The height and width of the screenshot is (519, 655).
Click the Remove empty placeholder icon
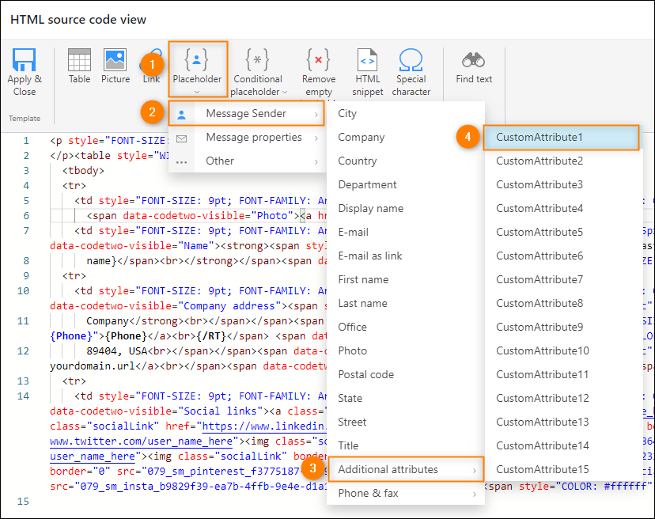(x=318, y=59)
